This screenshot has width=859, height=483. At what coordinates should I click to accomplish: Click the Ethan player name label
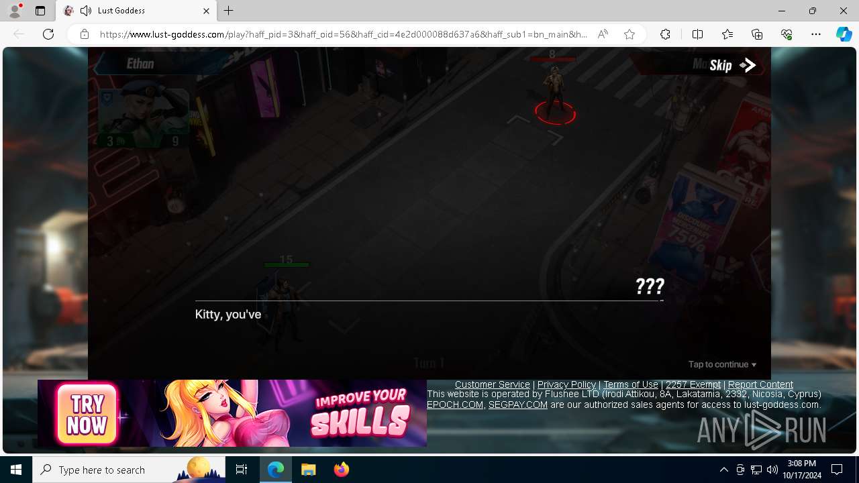[x=140, y=64]
